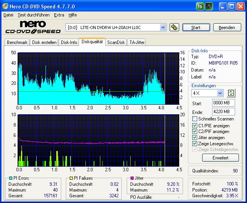Click the Start button

point(196,28)
